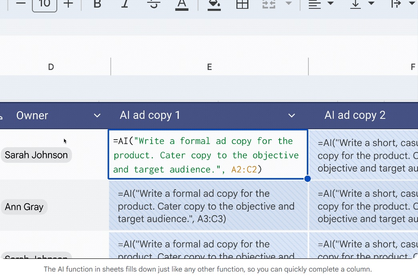
Task: Open the AI ad copy 1 column dropdown
Action: (292, 116)
